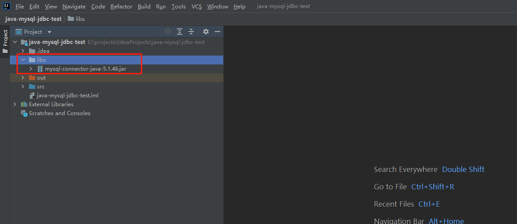Open the VCS menu

197,7
